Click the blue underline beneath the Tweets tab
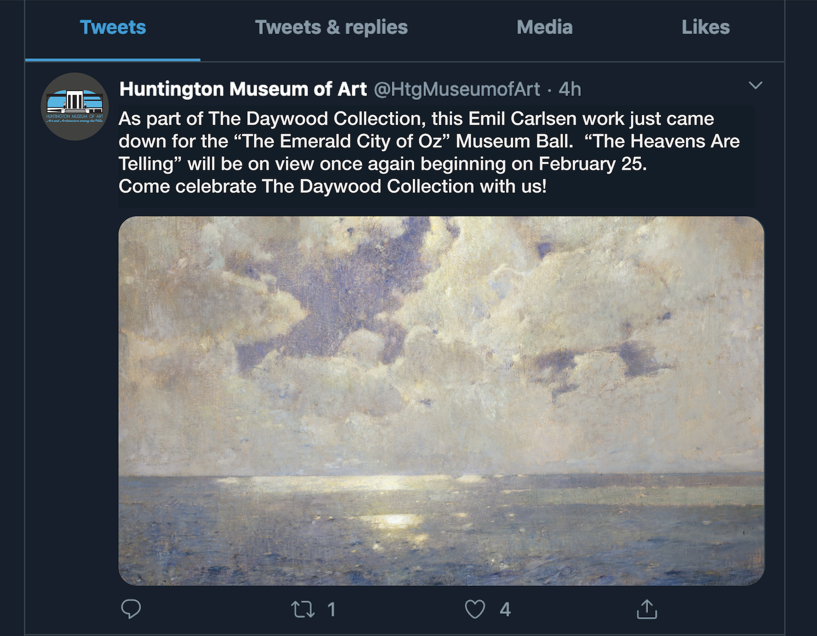Screen dimensions: 817x636 pos(113,60)
